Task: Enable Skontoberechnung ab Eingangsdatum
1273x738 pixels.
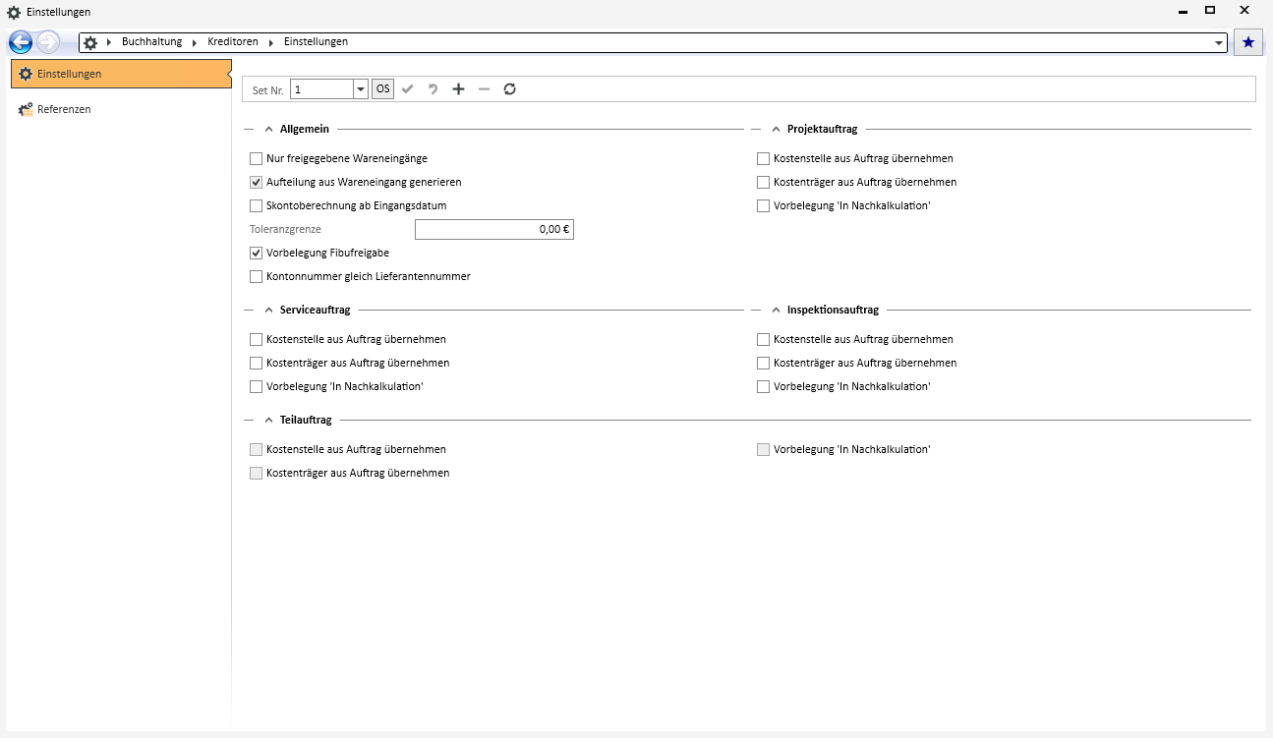Action: (257, 205)
